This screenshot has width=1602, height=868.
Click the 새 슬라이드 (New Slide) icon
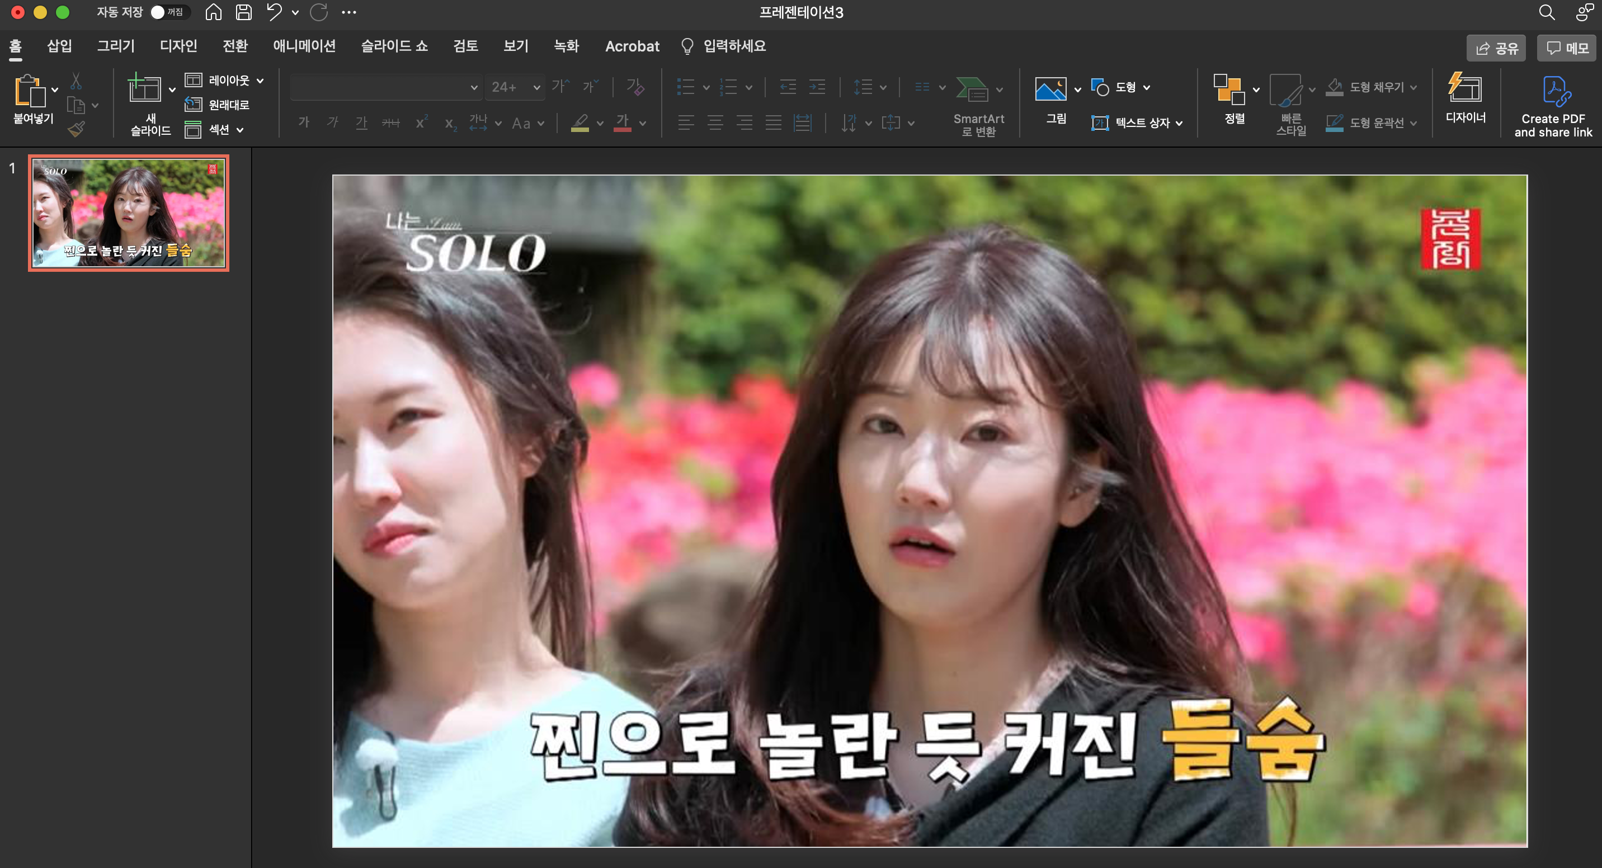click(144, 88)
